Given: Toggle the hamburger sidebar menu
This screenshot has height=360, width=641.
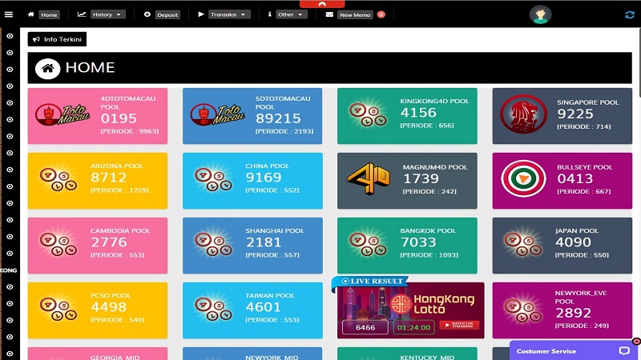Looking at the screenshot, I should click(9, 14).
